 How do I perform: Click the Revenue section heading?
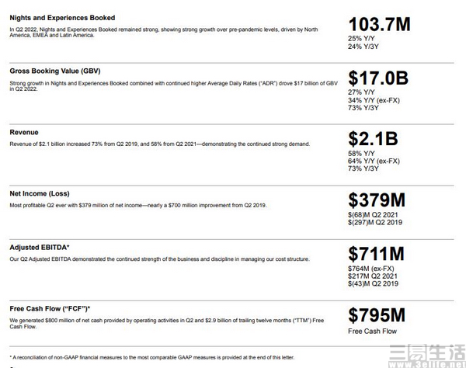coord(24,132)
